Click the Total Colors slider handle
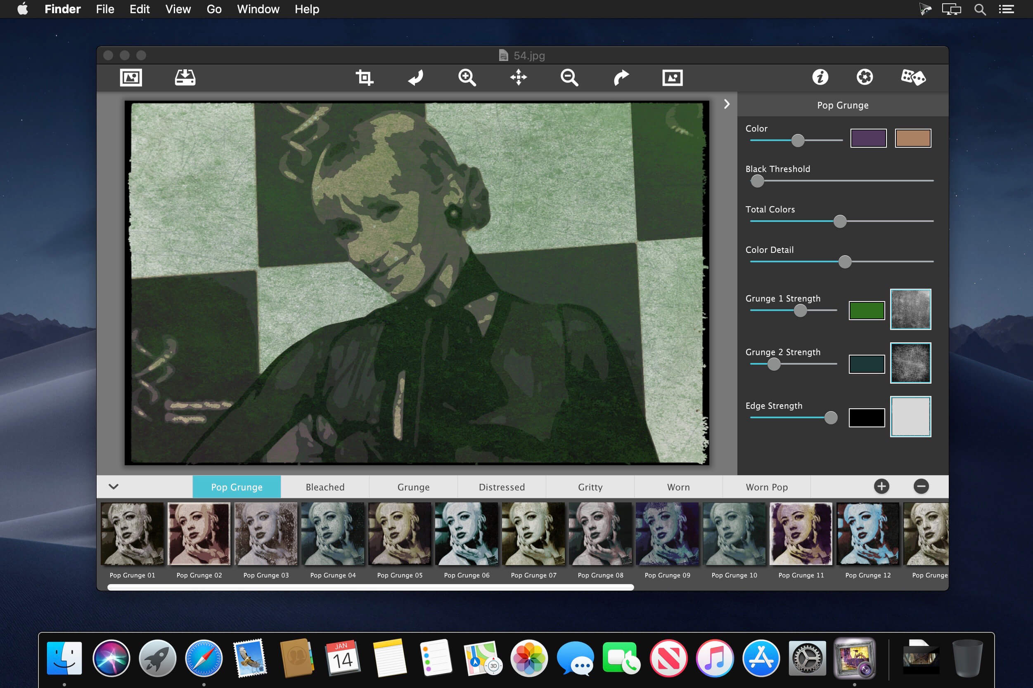Viewport: 1033px width, 688px height. point(840,221)
